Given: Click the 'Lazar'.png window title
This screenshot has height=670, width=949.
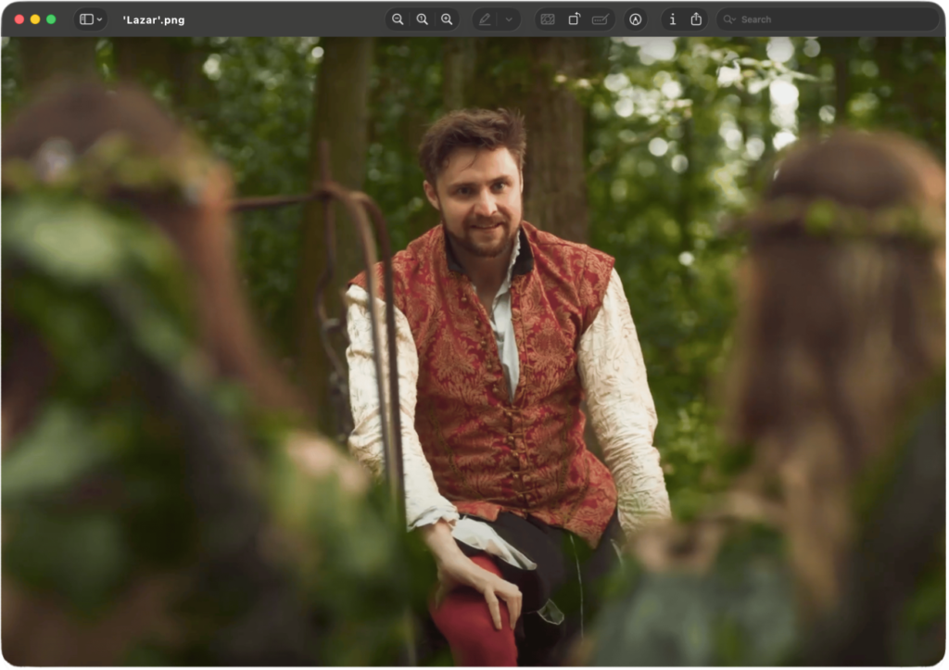Looking at the screenshot, I should (x=153, y=19).
